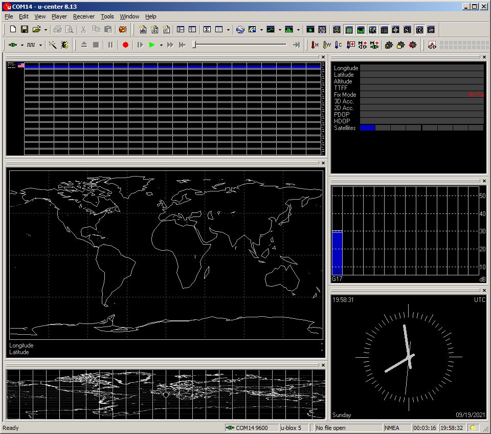Image resolution: width=491 pixels, height=434 pixels.
Task: Click the red Record button
Action: (x=125, y=45)
